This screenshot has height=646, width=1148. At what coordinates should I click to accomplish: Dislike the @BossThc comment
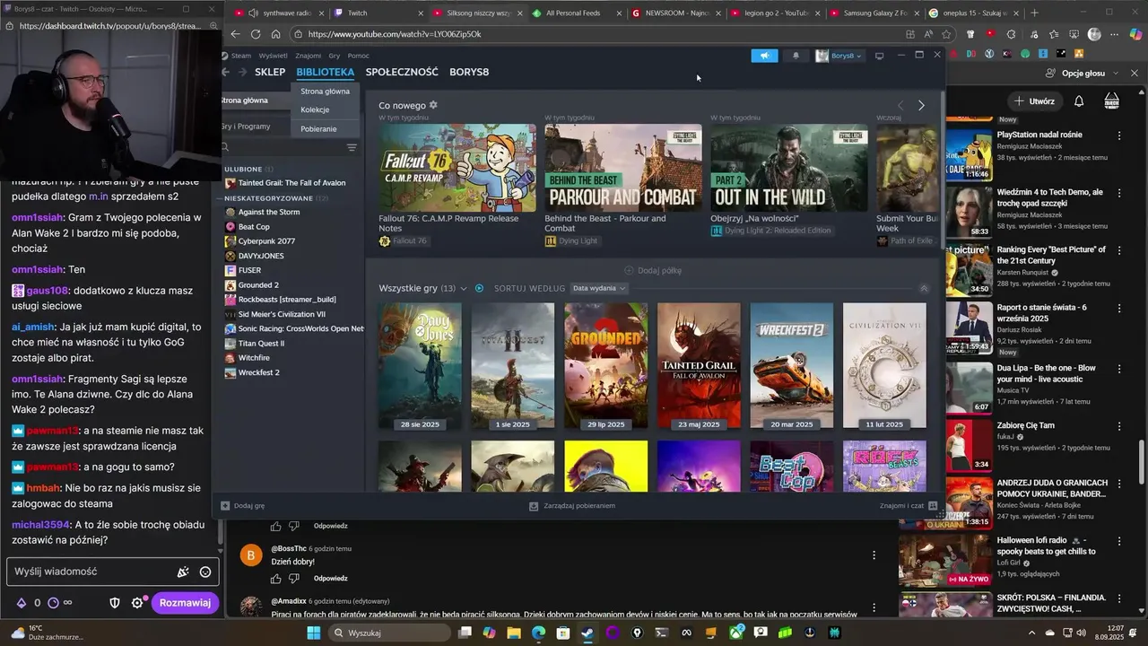point(294,579)
